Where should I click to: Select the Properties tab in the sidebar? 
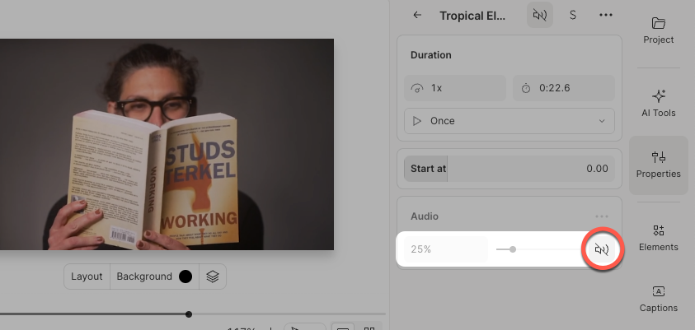click(658, 164)
